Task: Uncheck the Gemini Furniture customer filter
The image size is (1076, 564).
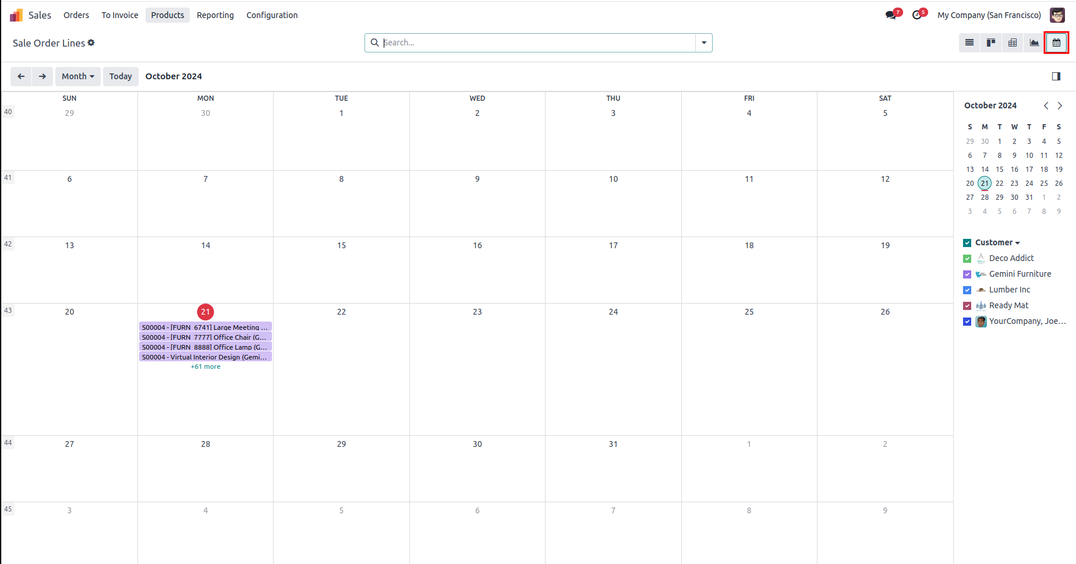Action: (967, 274)
